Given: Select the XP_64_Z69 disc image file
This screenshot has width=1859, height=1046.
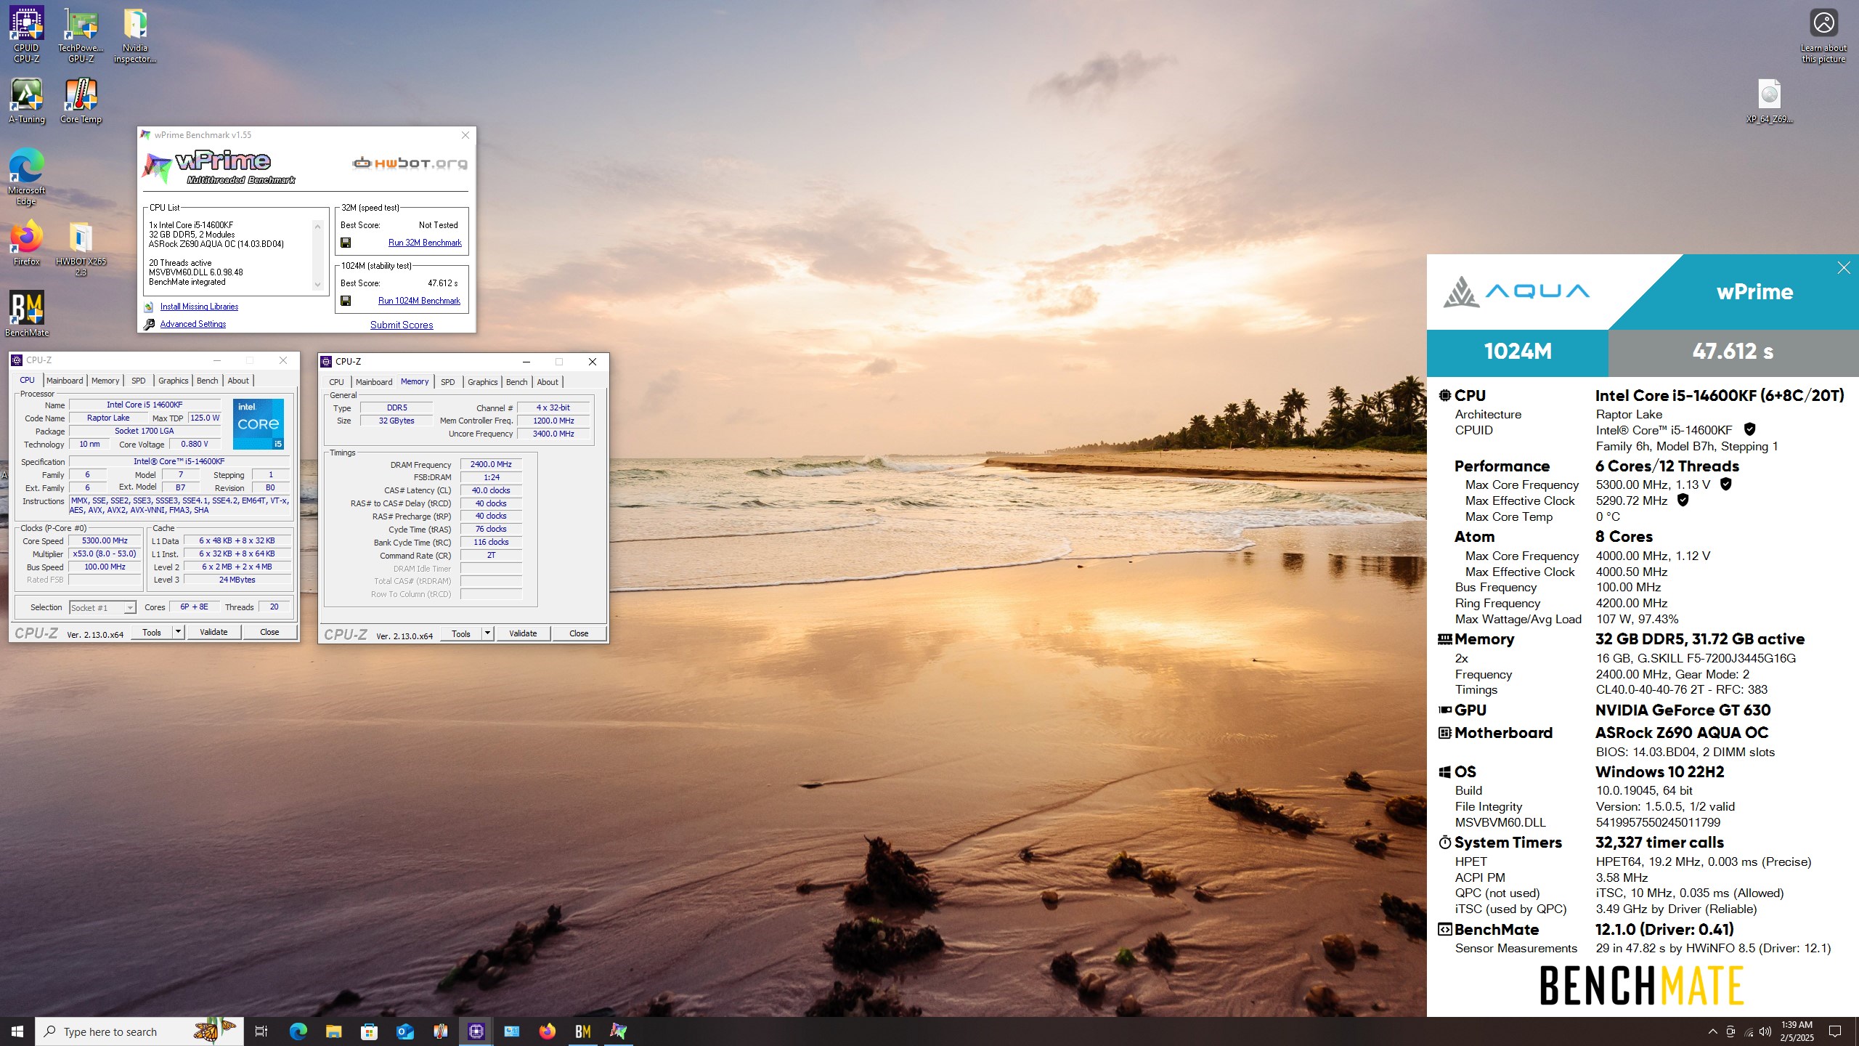Looking at the screenshot, I should tap(1769, 102).
